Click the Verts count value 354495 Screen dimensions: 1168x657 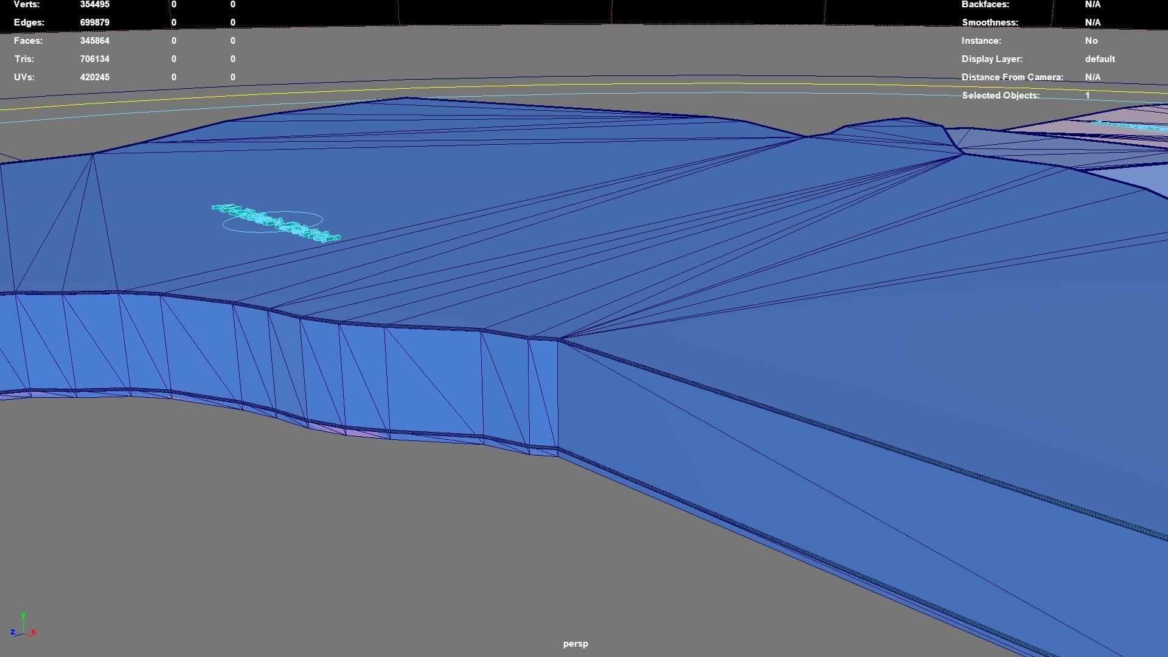(x=94, y=4)
